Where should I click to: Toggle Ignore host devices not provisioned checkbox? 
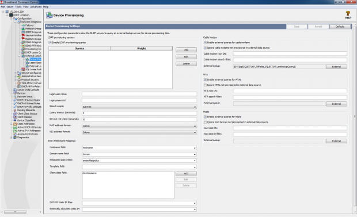tap(205, 122)
